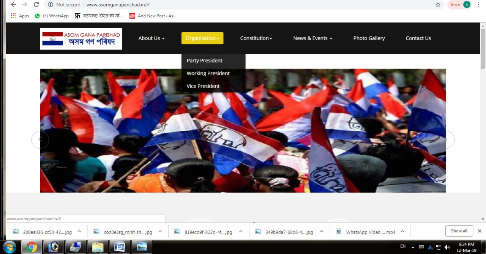Open downloaded WhatsApp Video ....mp4

point(366,232)
